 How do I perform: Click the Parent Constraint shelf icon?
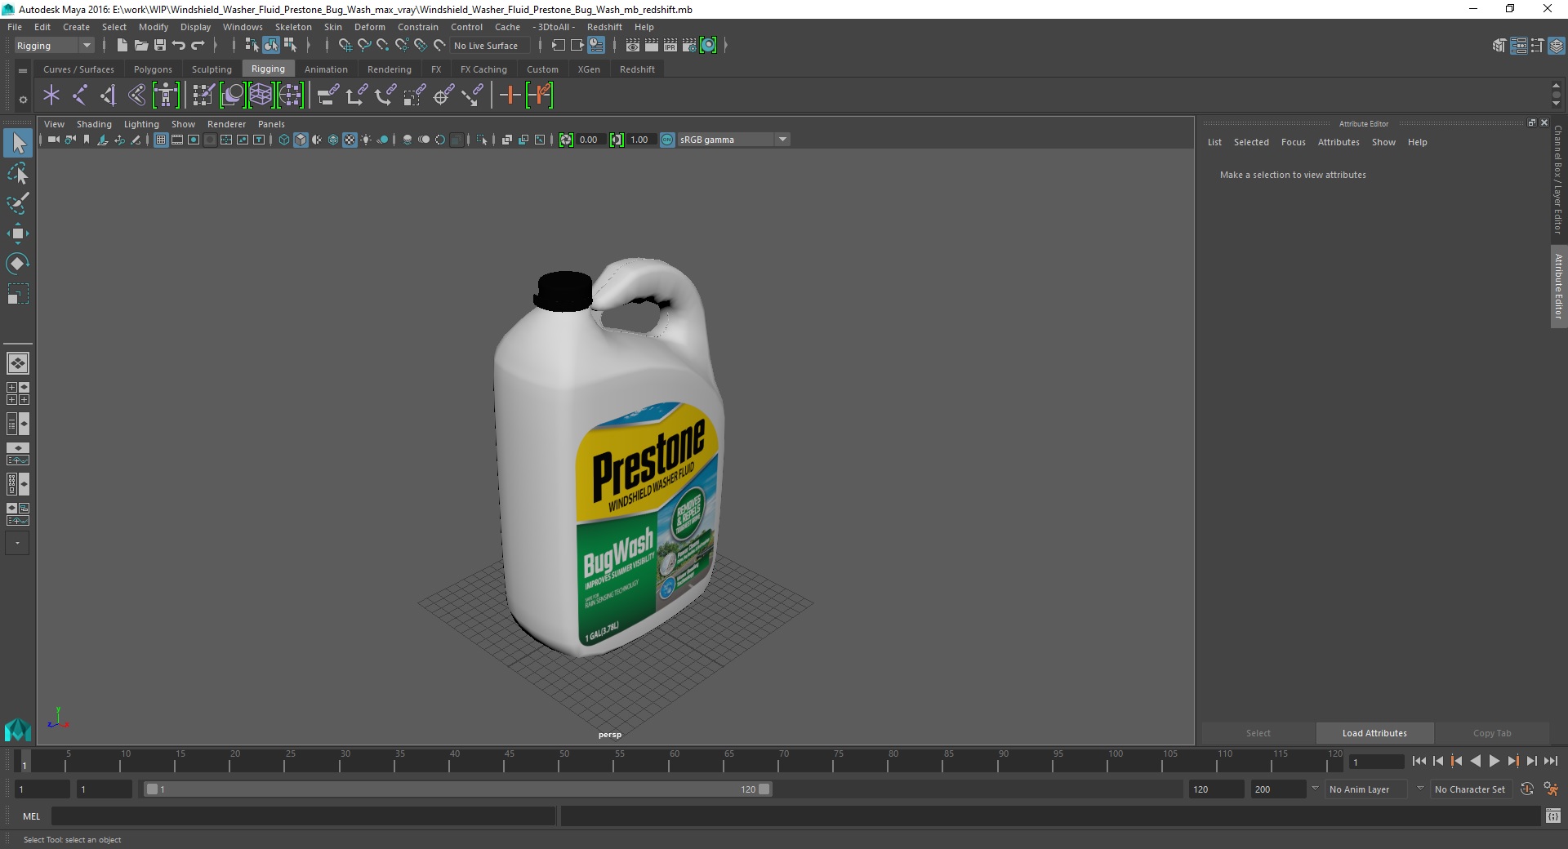[328, 96]
